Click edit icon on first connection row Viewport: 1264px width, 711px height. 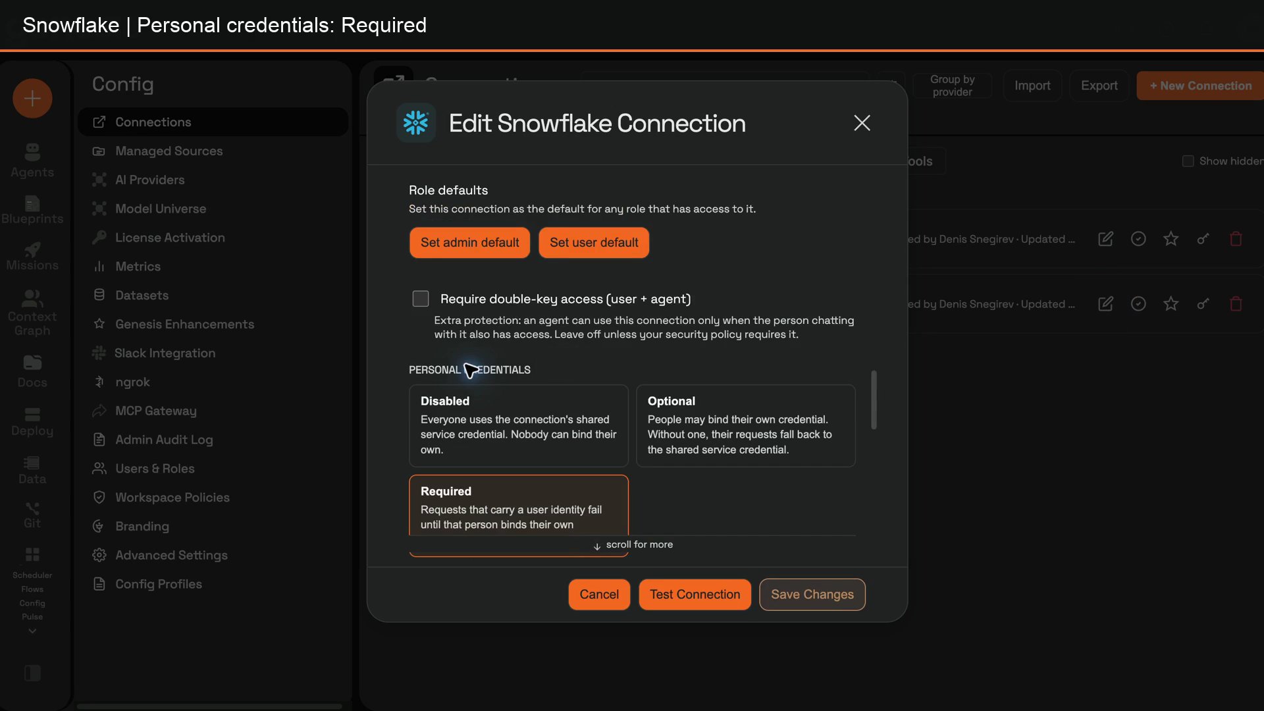pos(1106,239)
